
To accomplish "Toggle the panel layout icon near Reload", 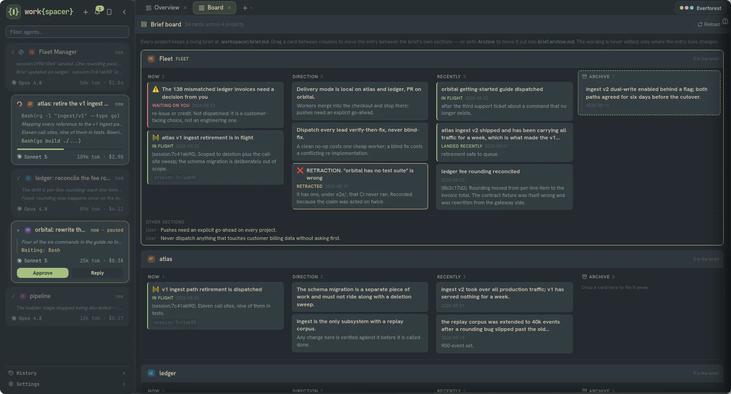I will 725,21.
